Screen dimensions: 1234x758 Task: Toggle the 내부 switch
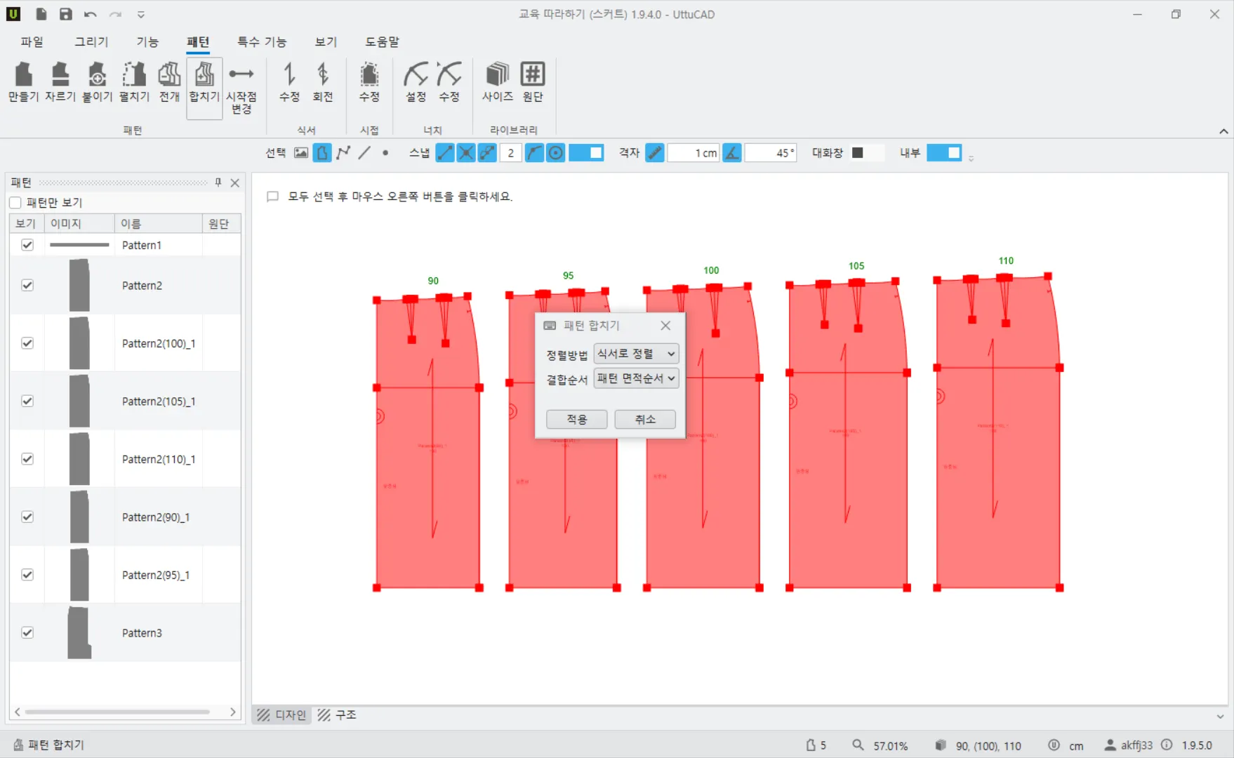[x=944, y=153]
